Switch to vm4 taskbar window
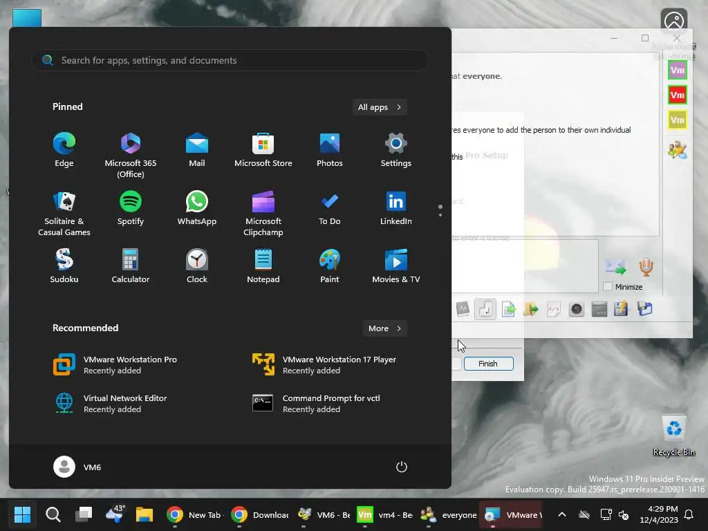708x531 pixels. [x=384, y=514]
